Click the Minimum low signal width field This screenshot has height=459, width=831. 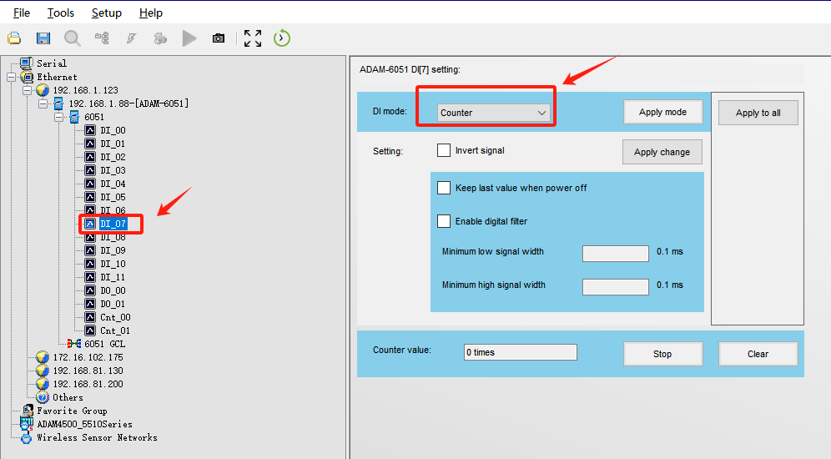click(x=615, y=253)
